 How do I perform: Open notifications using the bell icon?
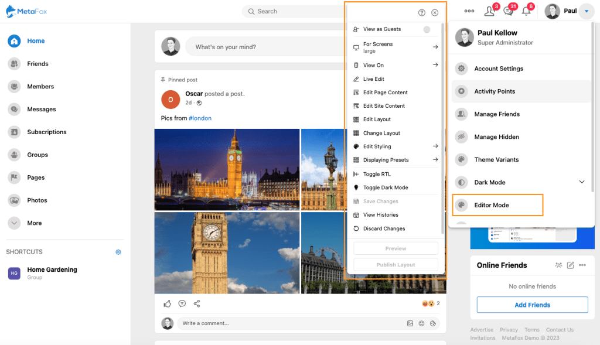click(526, 11)
